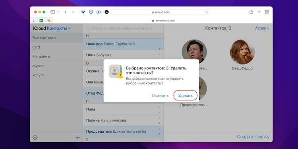298x149 pixels.
Task: Select the Музеи group
Action: pos(56,66)
